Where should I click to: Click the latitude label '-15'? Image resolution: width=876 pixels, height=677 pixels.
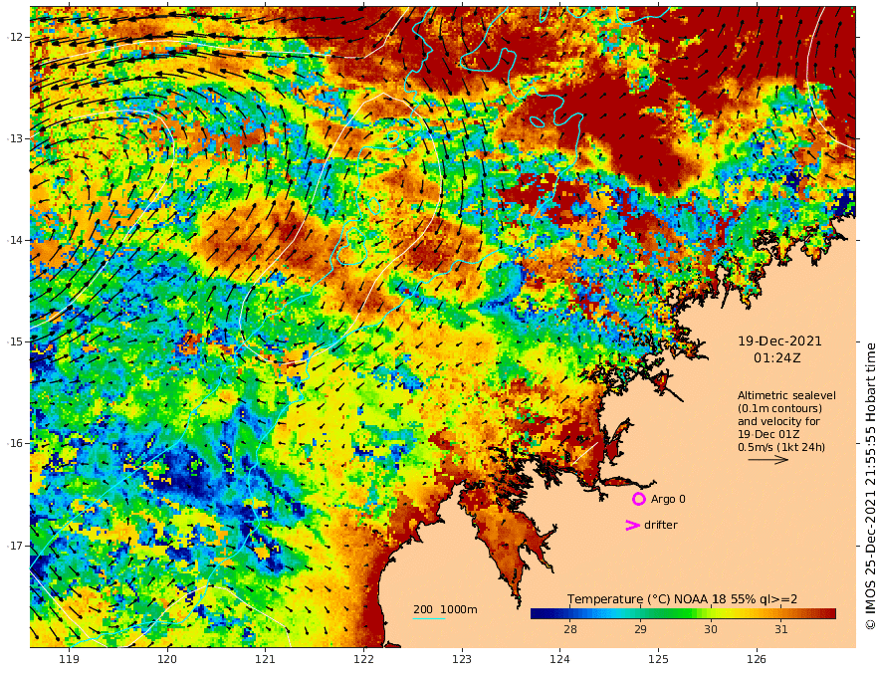[15, 341]
